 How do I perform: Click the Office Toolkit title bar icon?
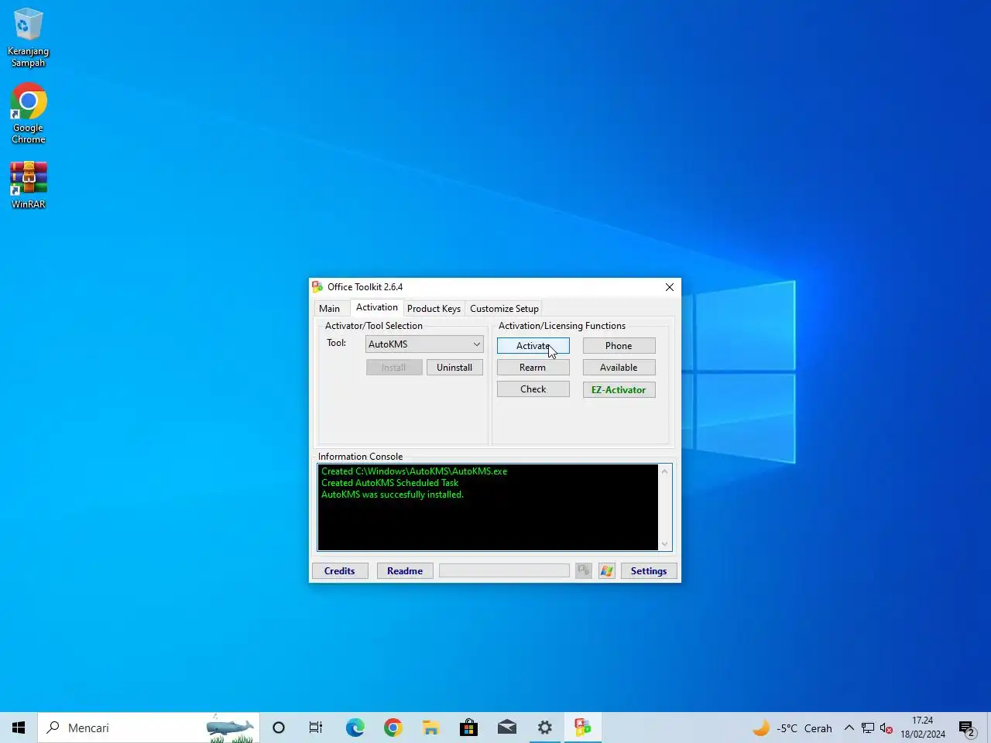[317, 287]
